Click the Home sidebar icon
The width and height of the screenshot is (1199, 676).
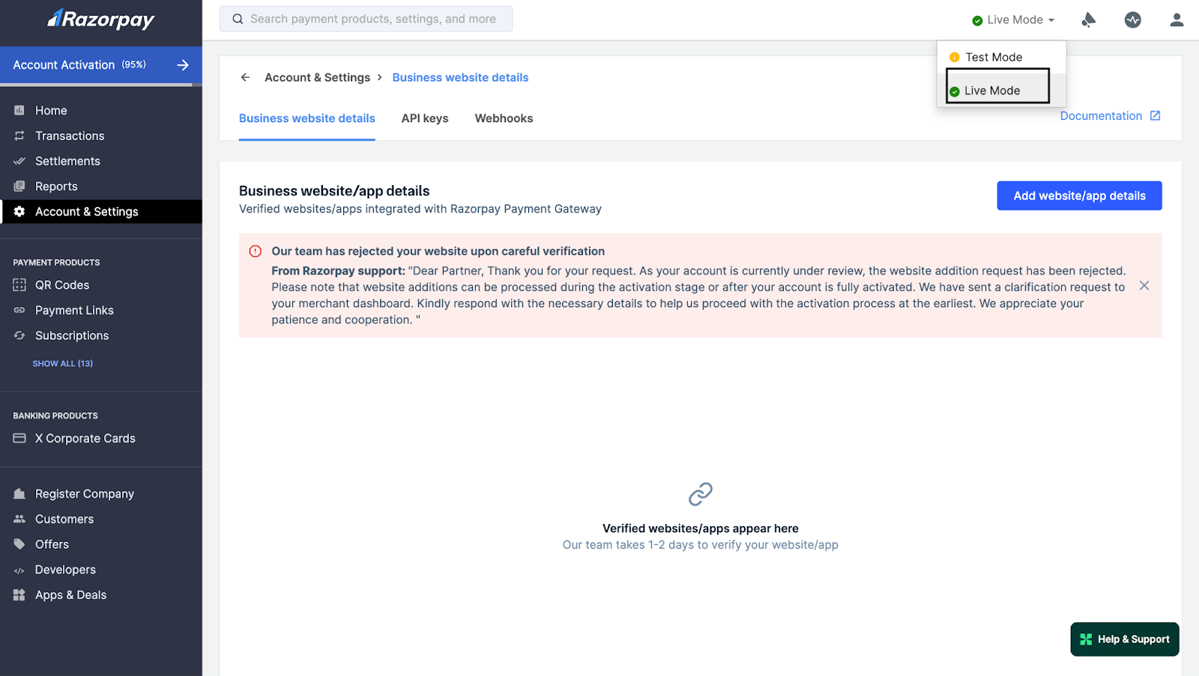pyautogui.click(x=19, y=110)
